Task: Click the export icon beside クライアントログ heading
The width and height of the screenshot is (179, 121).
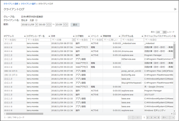Action: (175, 9)
